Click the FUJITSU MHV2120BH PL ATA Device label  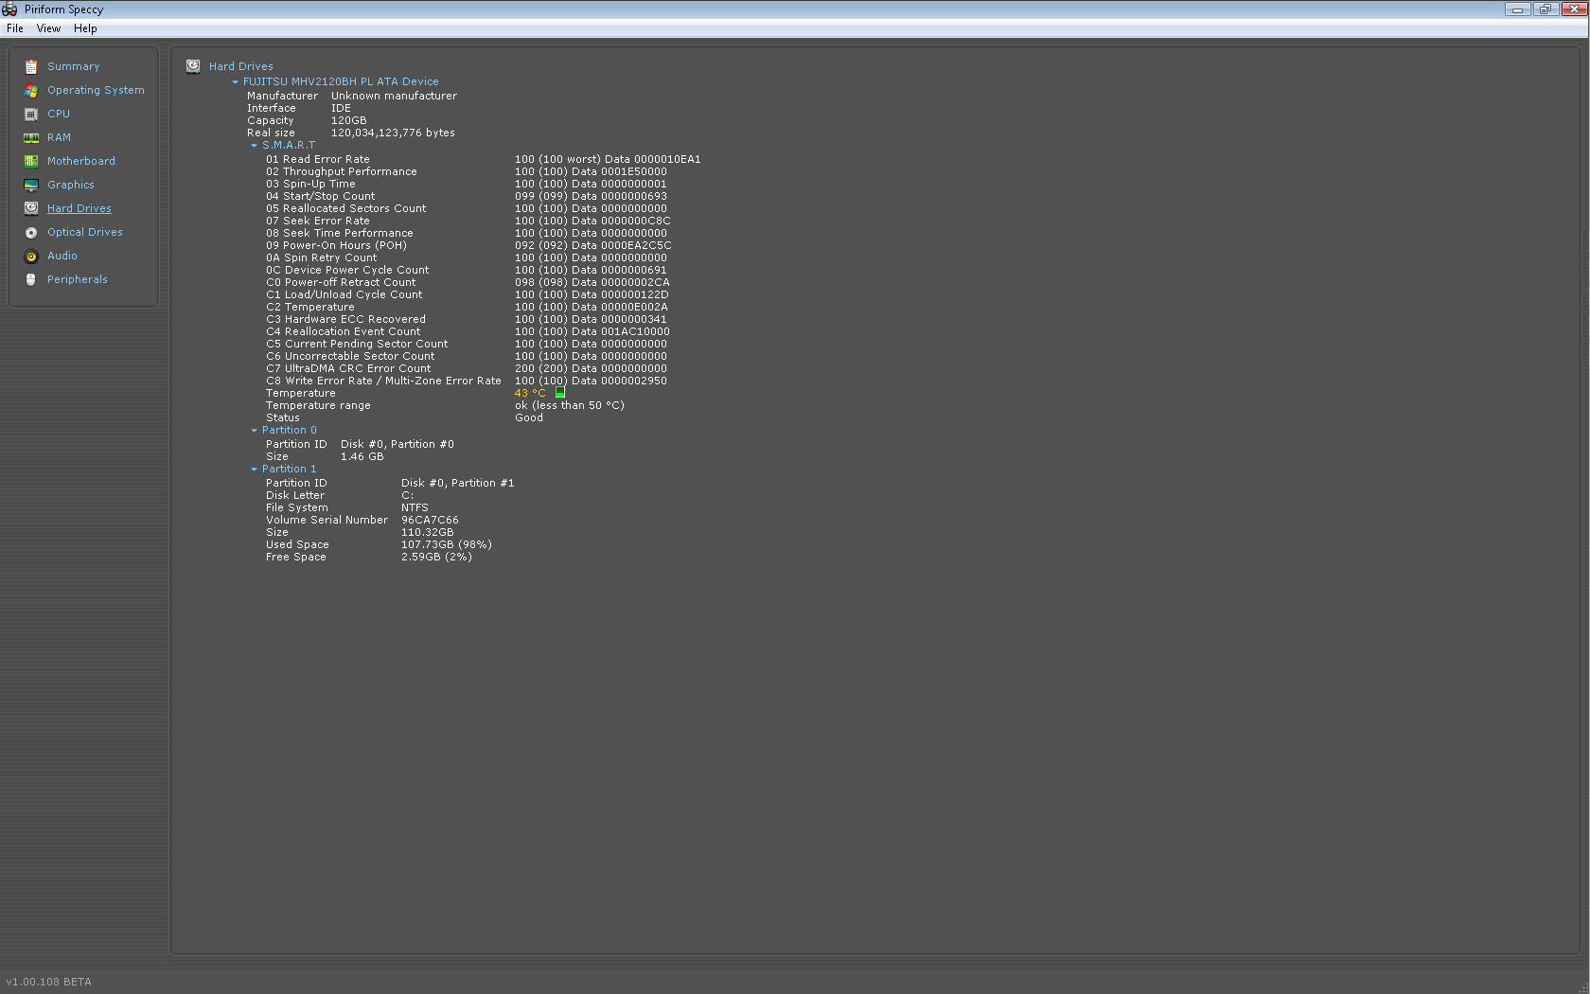341,81
